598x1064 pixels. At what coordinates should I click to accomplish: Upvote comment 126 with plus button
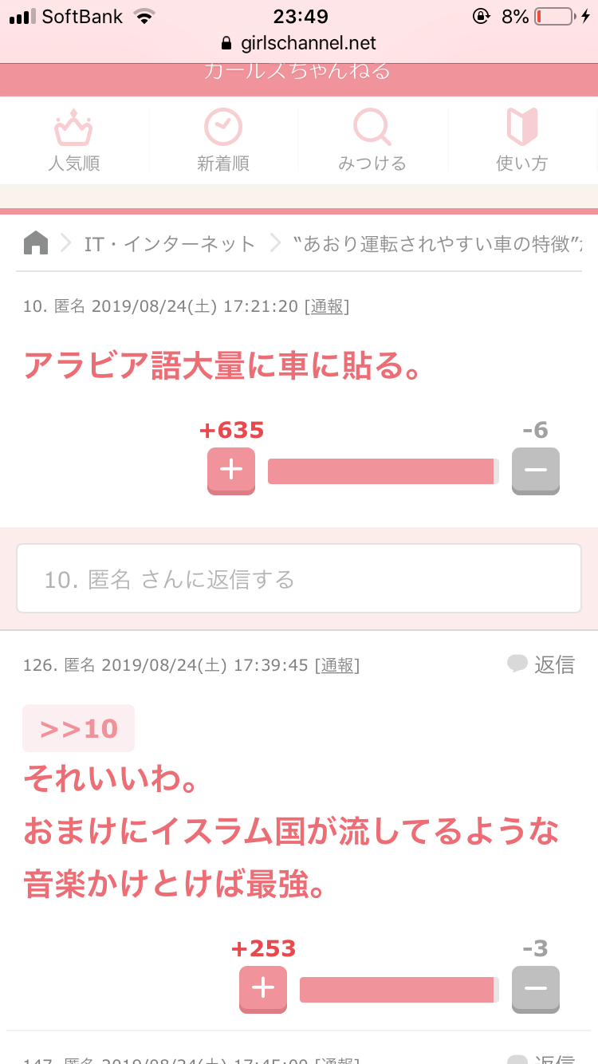pyautogui.click(x=263, y=989)
